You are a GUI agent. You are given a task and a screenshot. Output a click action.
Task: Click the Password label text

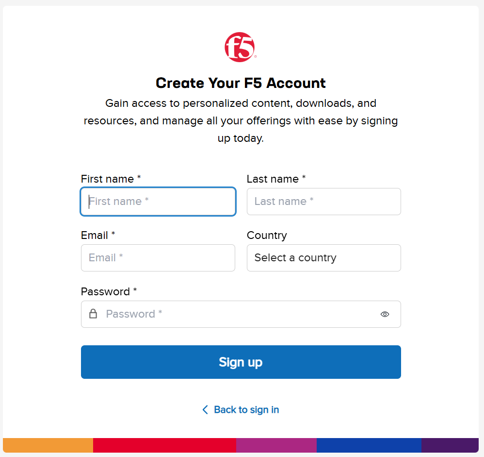[x=109, y=291]
